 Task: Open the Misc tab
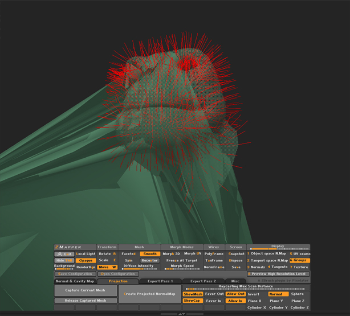(x=235, y=281)
